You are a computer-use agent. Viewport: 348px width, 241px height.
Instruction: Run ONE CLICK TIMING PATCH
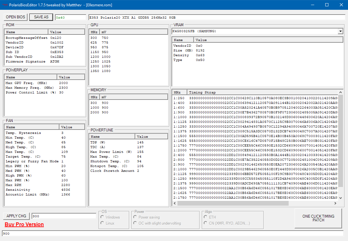pos(318,218)
